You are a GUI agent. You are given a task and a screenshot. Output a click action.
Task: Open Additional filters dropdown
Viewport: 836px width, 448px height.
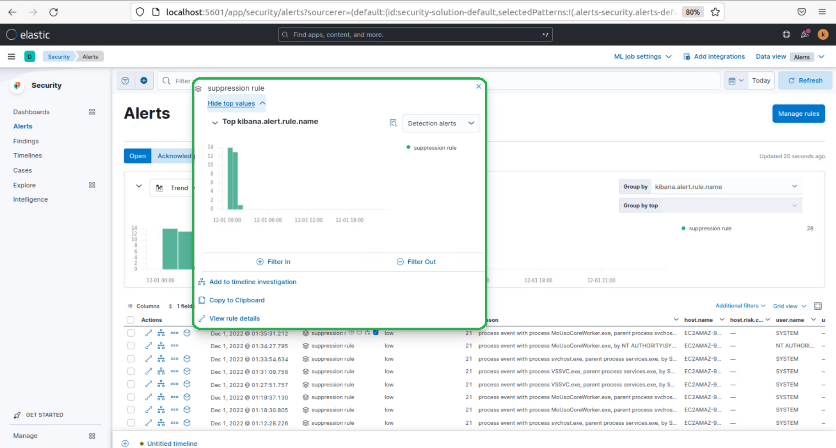click(x=740, y=306)
